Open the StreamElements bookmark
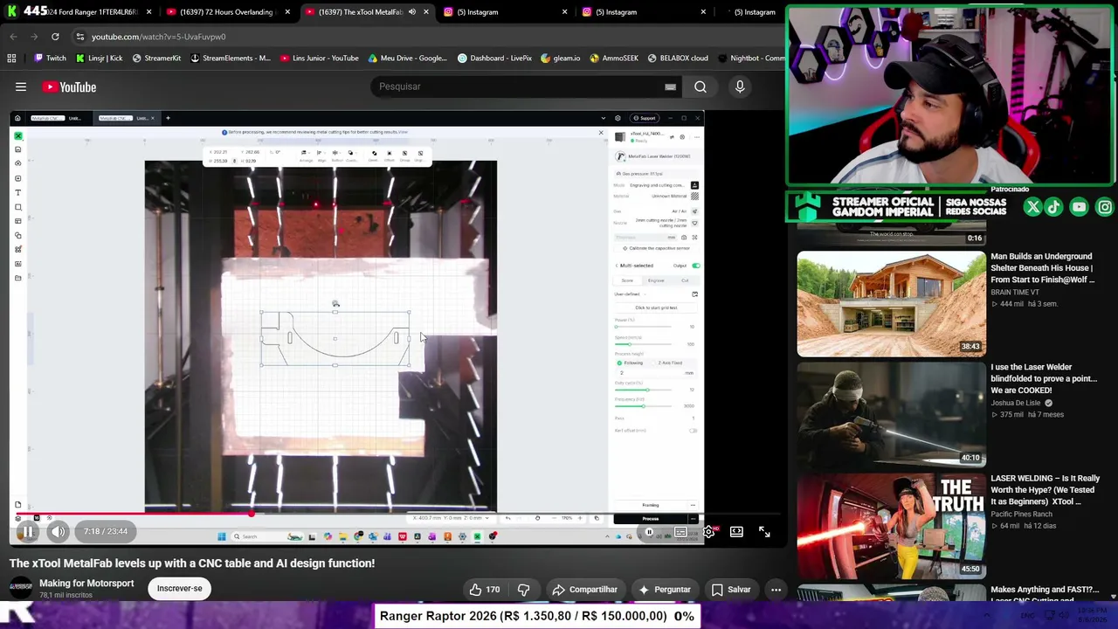This screenshot has height=629, width=1118. (231, 59)
